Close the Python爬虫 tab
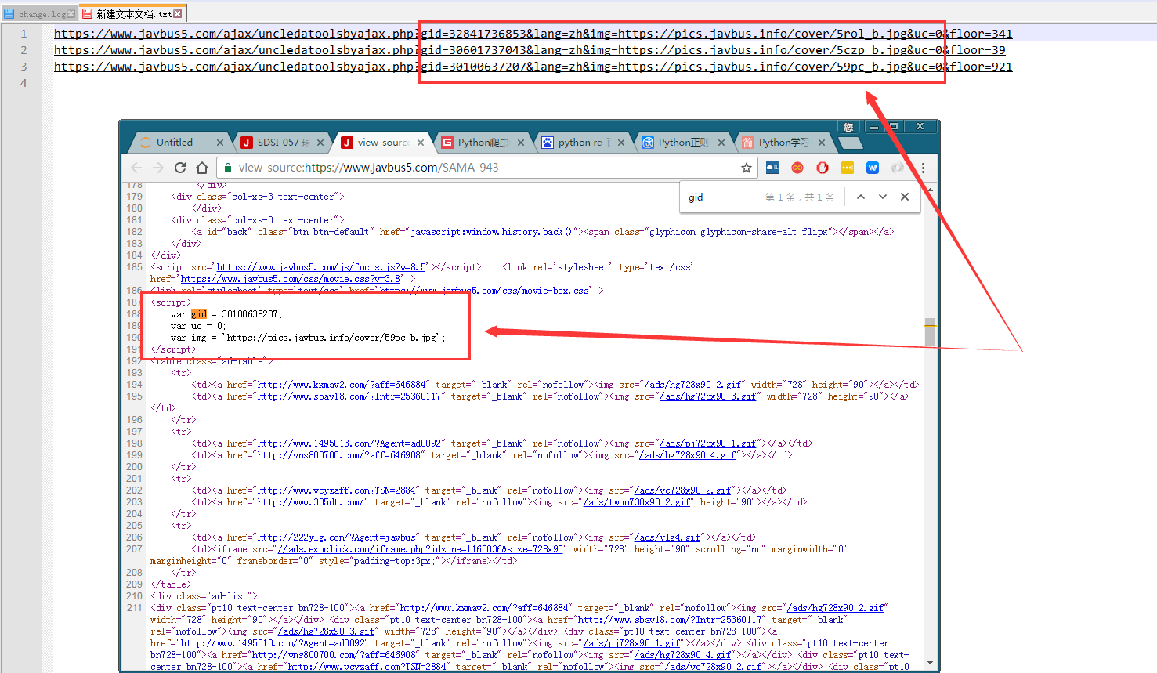The width and height of the screenshot is (1157, 673). (521, 143)
